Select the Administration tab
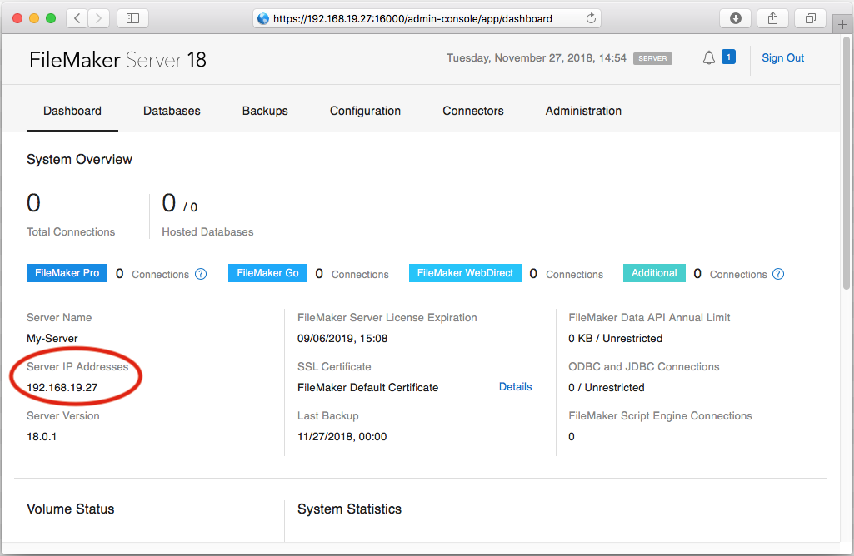The width and height of the screenshot is (854, 556). [583, 111]
